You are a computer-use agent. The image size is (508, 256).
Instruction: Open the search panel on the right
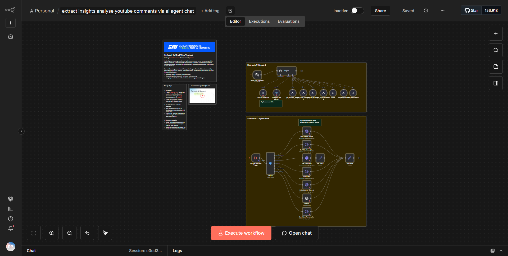coord(496,50)
